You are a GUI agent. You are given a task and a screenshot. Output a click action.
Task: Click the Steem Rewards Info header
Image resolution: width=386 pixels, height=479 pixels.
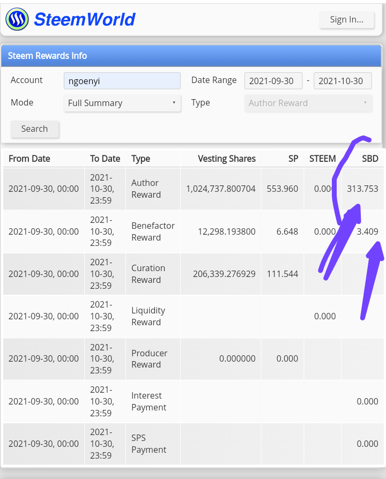click(x=191, y=56)
